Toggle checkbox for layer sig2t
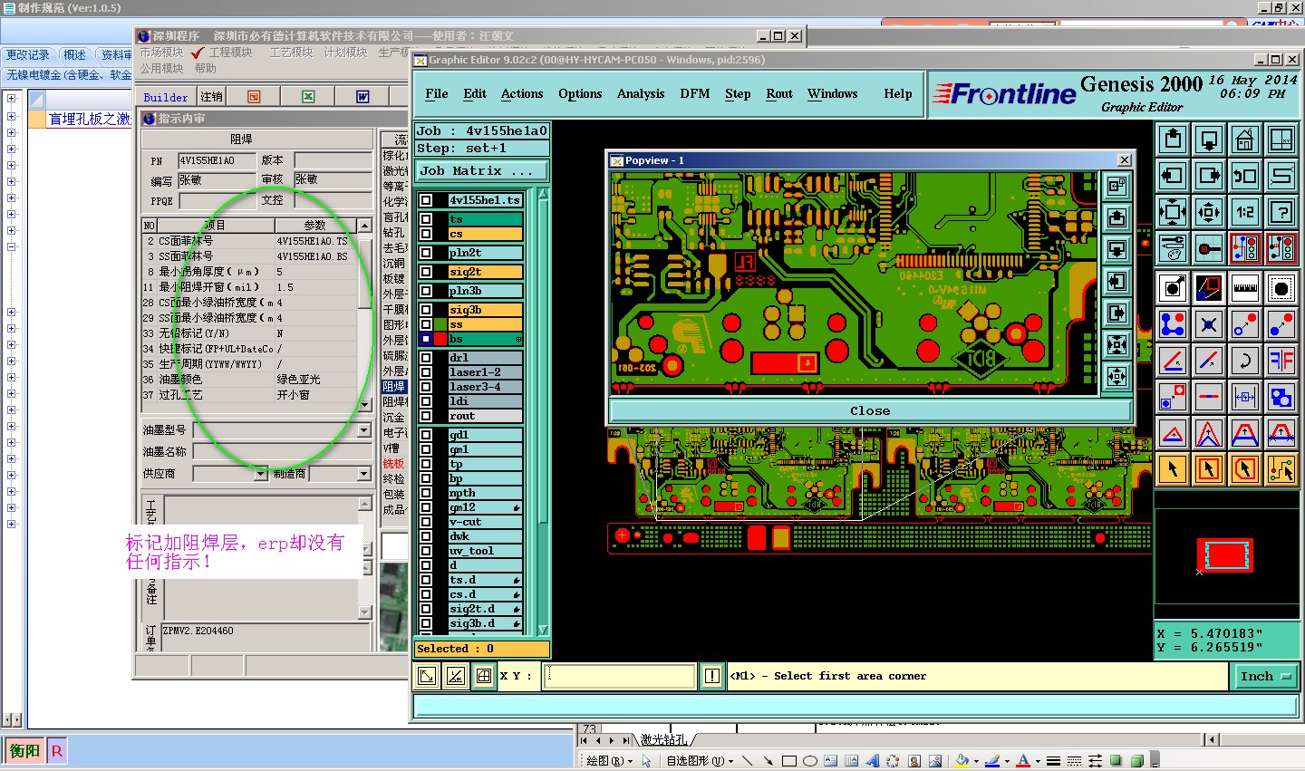Viewport: 1305px width, 771px height. pyautogui.click(x=426, y=272)
